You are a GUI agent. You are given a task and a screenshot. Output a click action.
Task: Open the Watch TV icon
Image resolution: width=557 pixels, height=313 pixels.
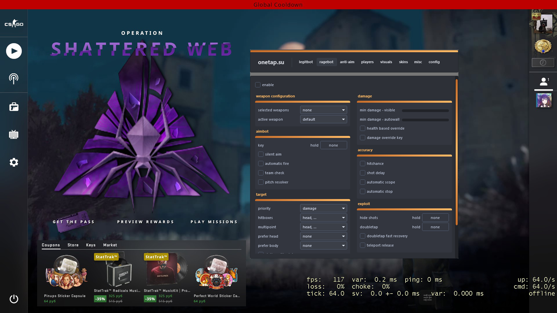14,134
